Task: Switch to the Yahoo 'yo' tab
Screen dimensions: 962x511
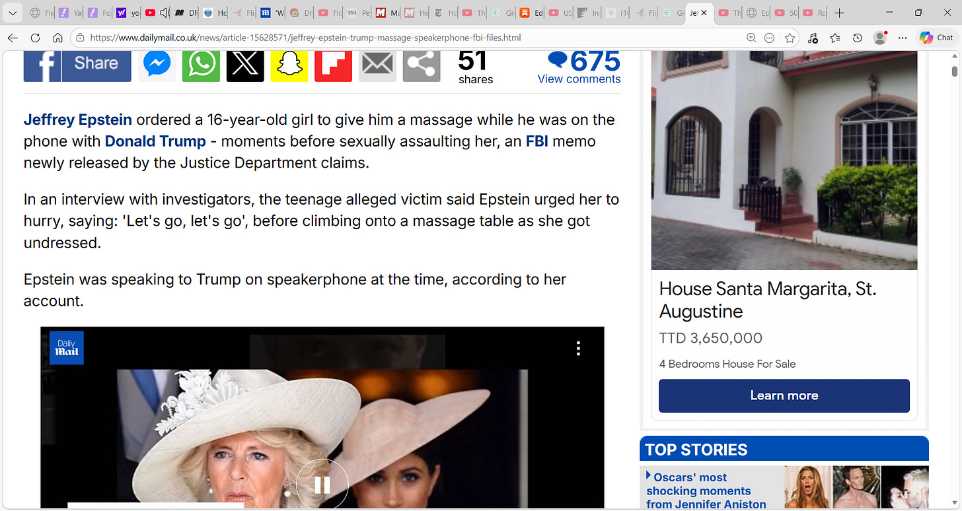Action: (x=128, y=13)
